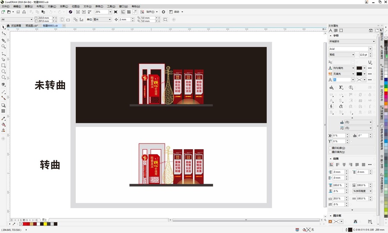Activate the Zoom magnifier tool
This screenshot has height=233, width=388.
tap(3, 46)
